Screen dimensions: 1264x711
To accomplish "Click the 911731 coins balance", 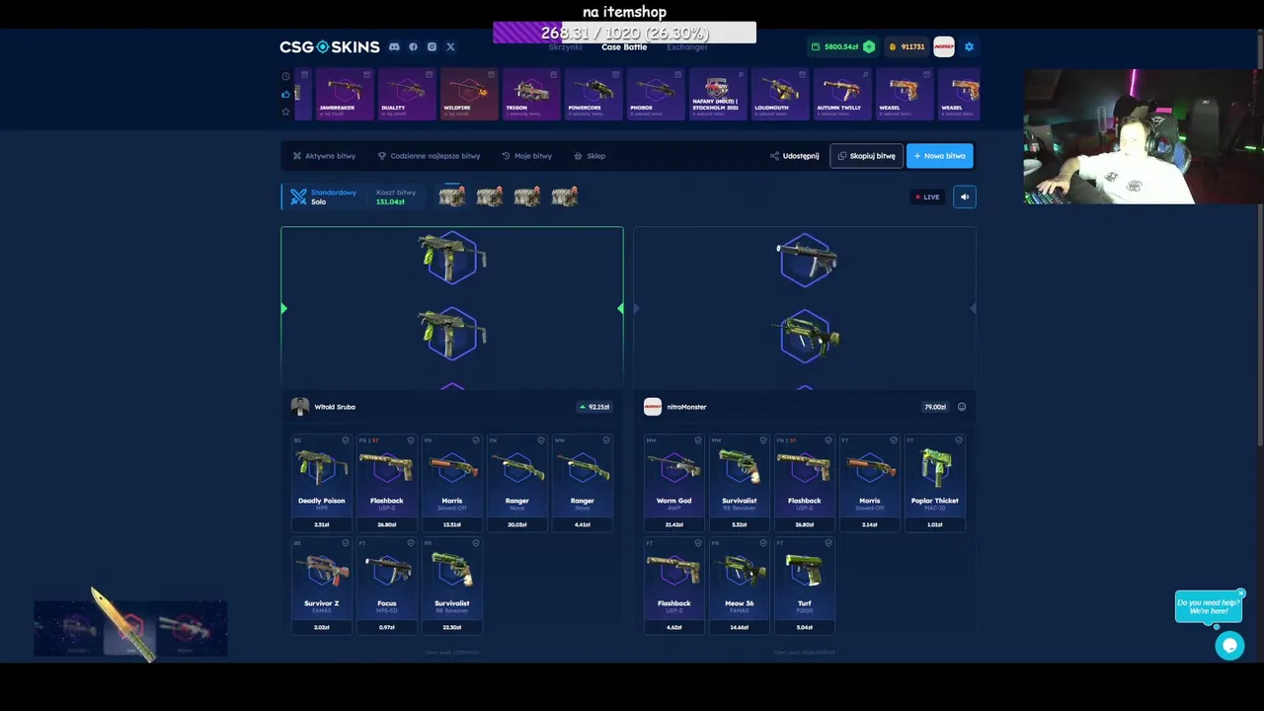I will click(907, 46).
